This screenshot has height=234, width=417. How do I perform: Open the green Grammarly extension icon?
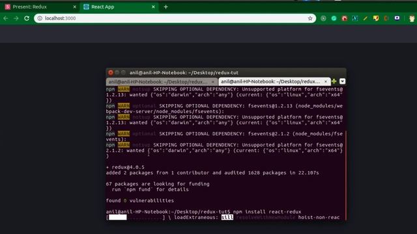tap(334, 18)
